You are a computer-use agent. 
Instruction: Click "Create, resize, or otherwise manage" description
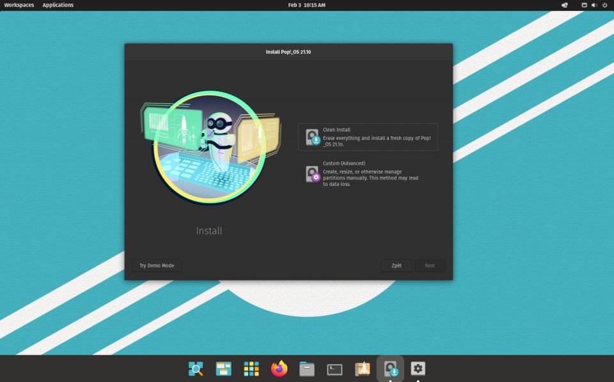(370, 178)
